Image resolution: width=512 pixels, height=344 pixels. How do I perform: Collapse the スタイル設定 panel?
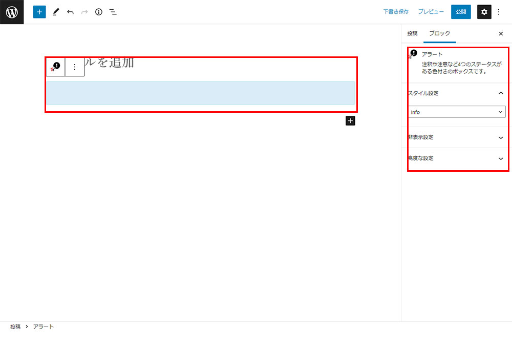501,93
